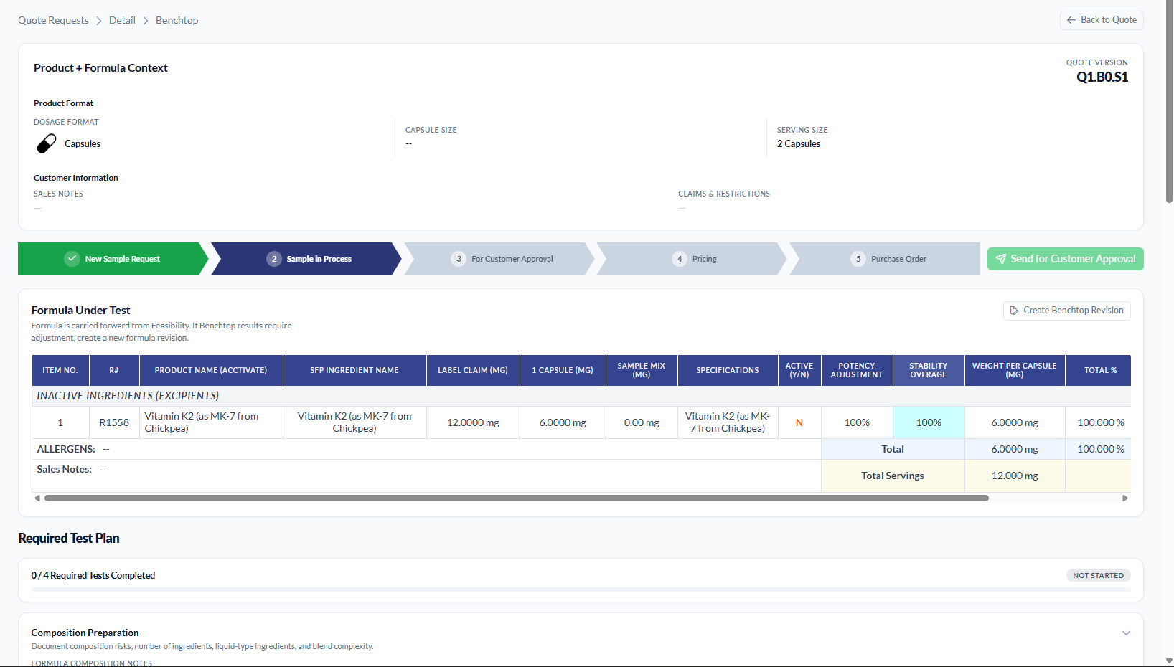The image size is (1174, 667).
Task: Go to For Customer Approval step
Action: click(x=499, y=259)
